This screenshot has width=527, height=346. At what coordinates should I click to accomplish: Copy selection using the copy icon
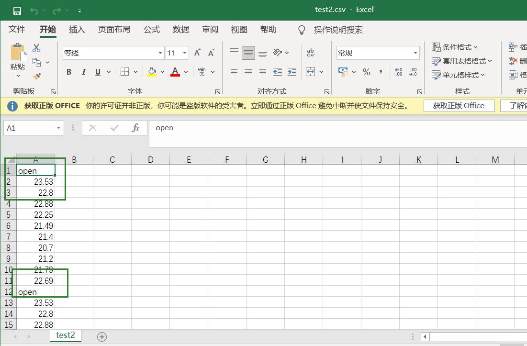click(37, 62)
